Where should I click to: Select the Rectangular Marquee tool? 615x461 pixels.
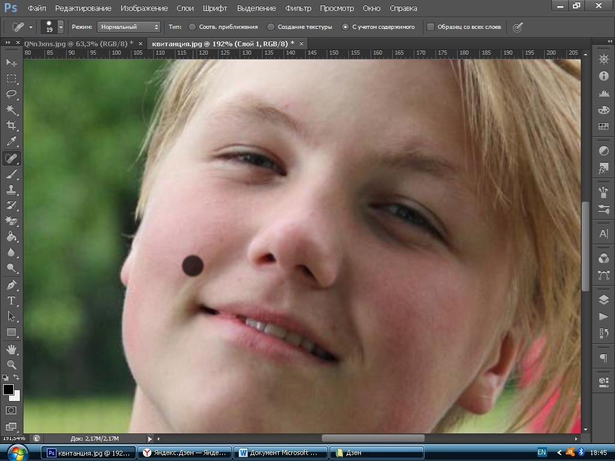click(x=11, y=79)
